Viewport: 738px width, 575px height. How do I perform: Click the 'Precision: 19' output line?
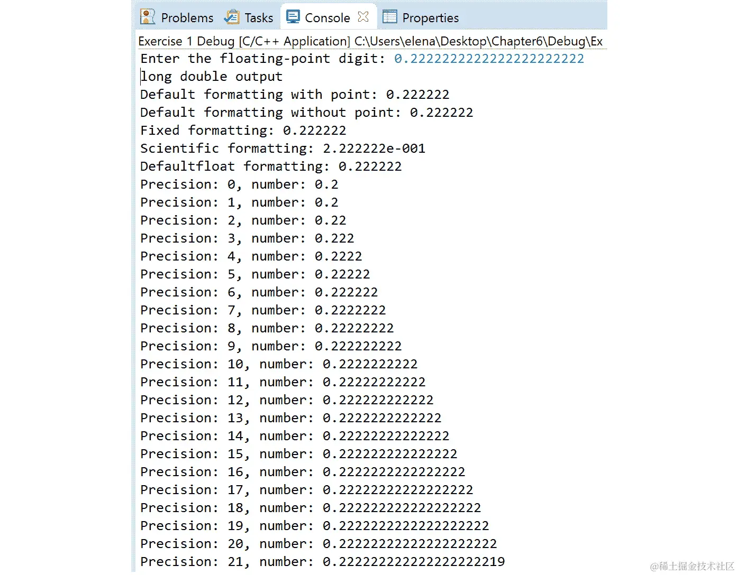coord(315,526)
